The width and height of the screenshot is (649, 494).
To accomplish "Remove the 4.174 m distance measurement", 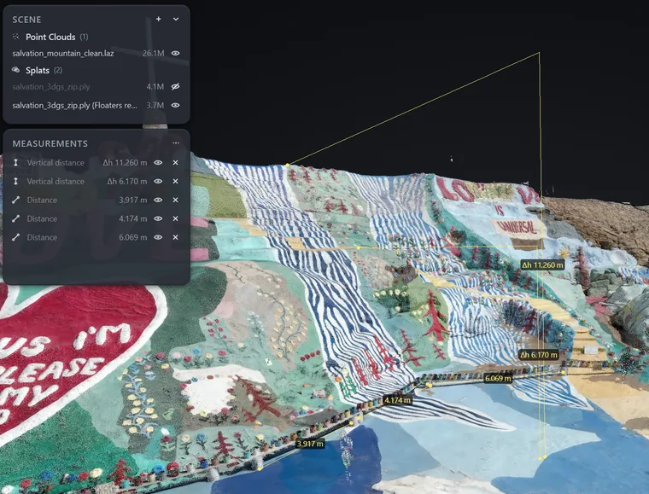I will click(176, 218).
